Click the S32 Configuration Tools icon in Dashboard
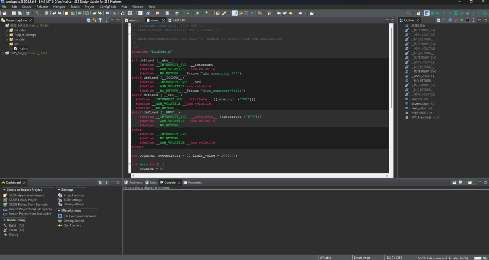 [60, 216]
